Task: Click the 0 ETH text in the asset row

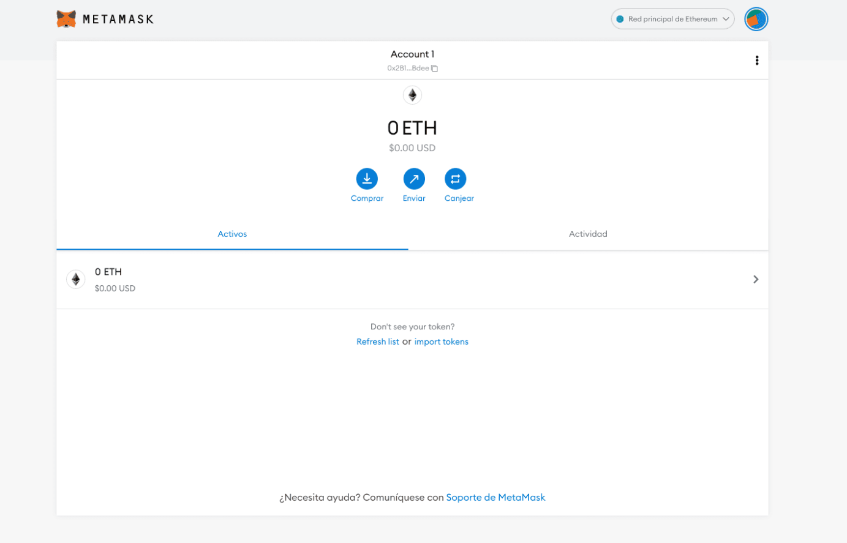Action: pyautogui.click(x=108, y=272)
